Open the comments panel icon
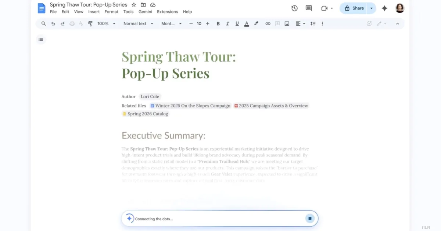Screen dimensions: 441x231 [309, 8]
